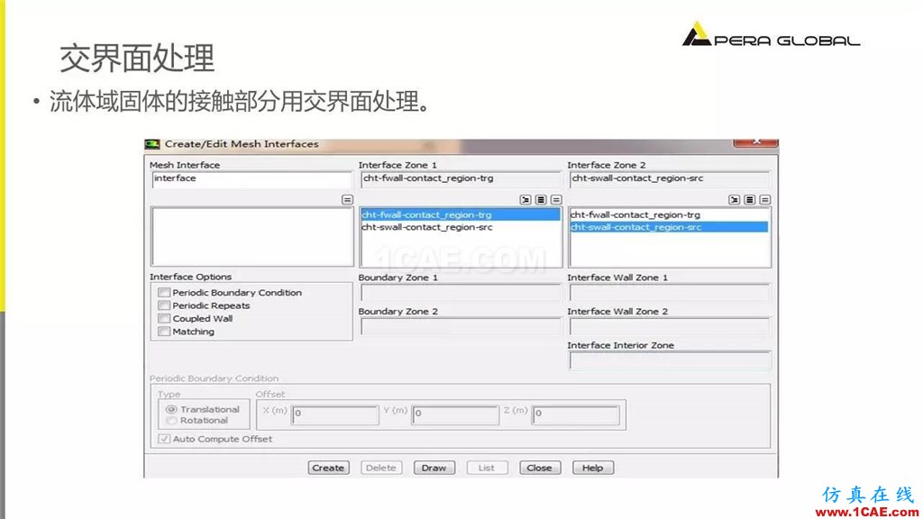Screen dimensions: 923x519
Task: Select Translational radio button
Action: 171,409
